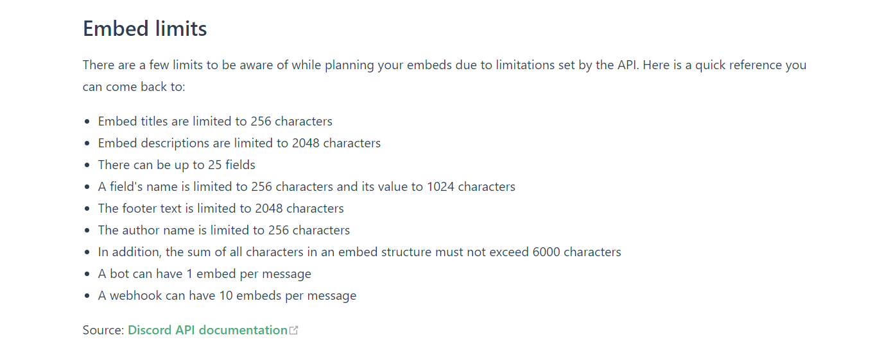
Task: Click the intro paragraph about API limitations
Action: [444, 76]
